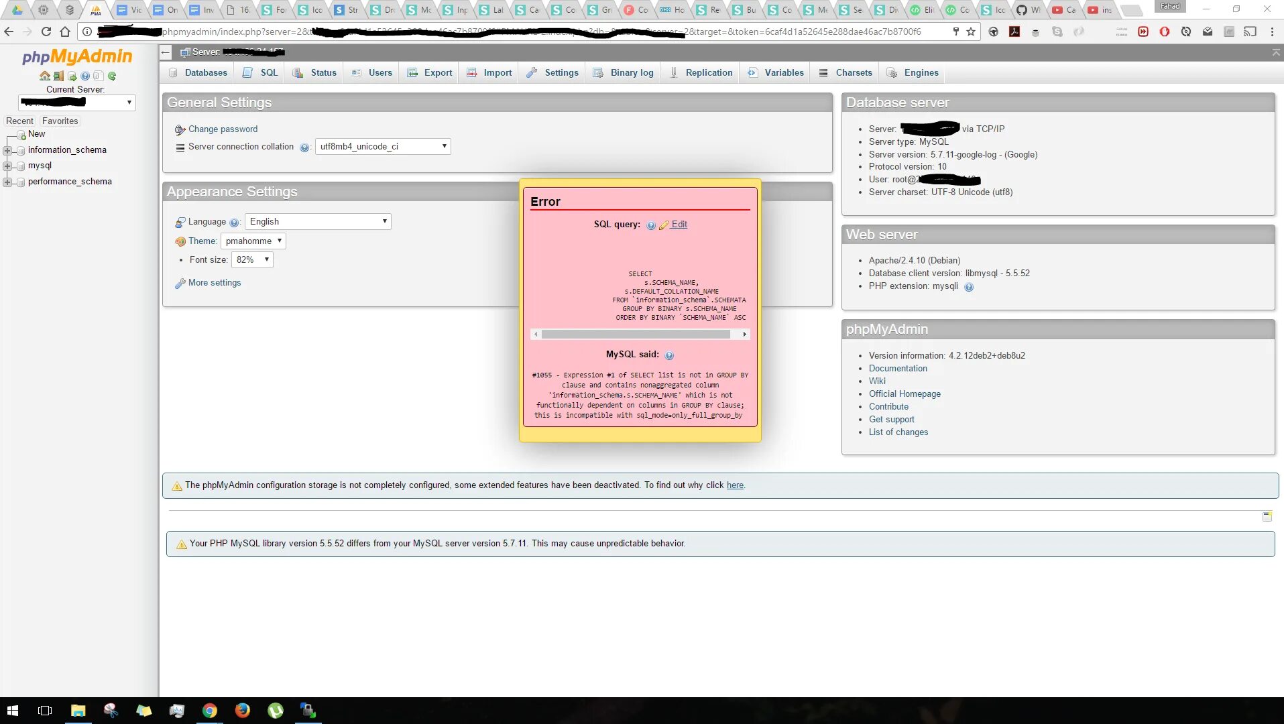Expand the mysql database tree node
This screenshot has height=724, width=1284.
[x=7, y=166]
